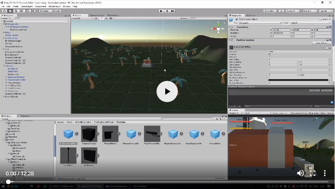
Task: Switch to the Console tab
Action: pyautogui.click(x=24, y=116)
